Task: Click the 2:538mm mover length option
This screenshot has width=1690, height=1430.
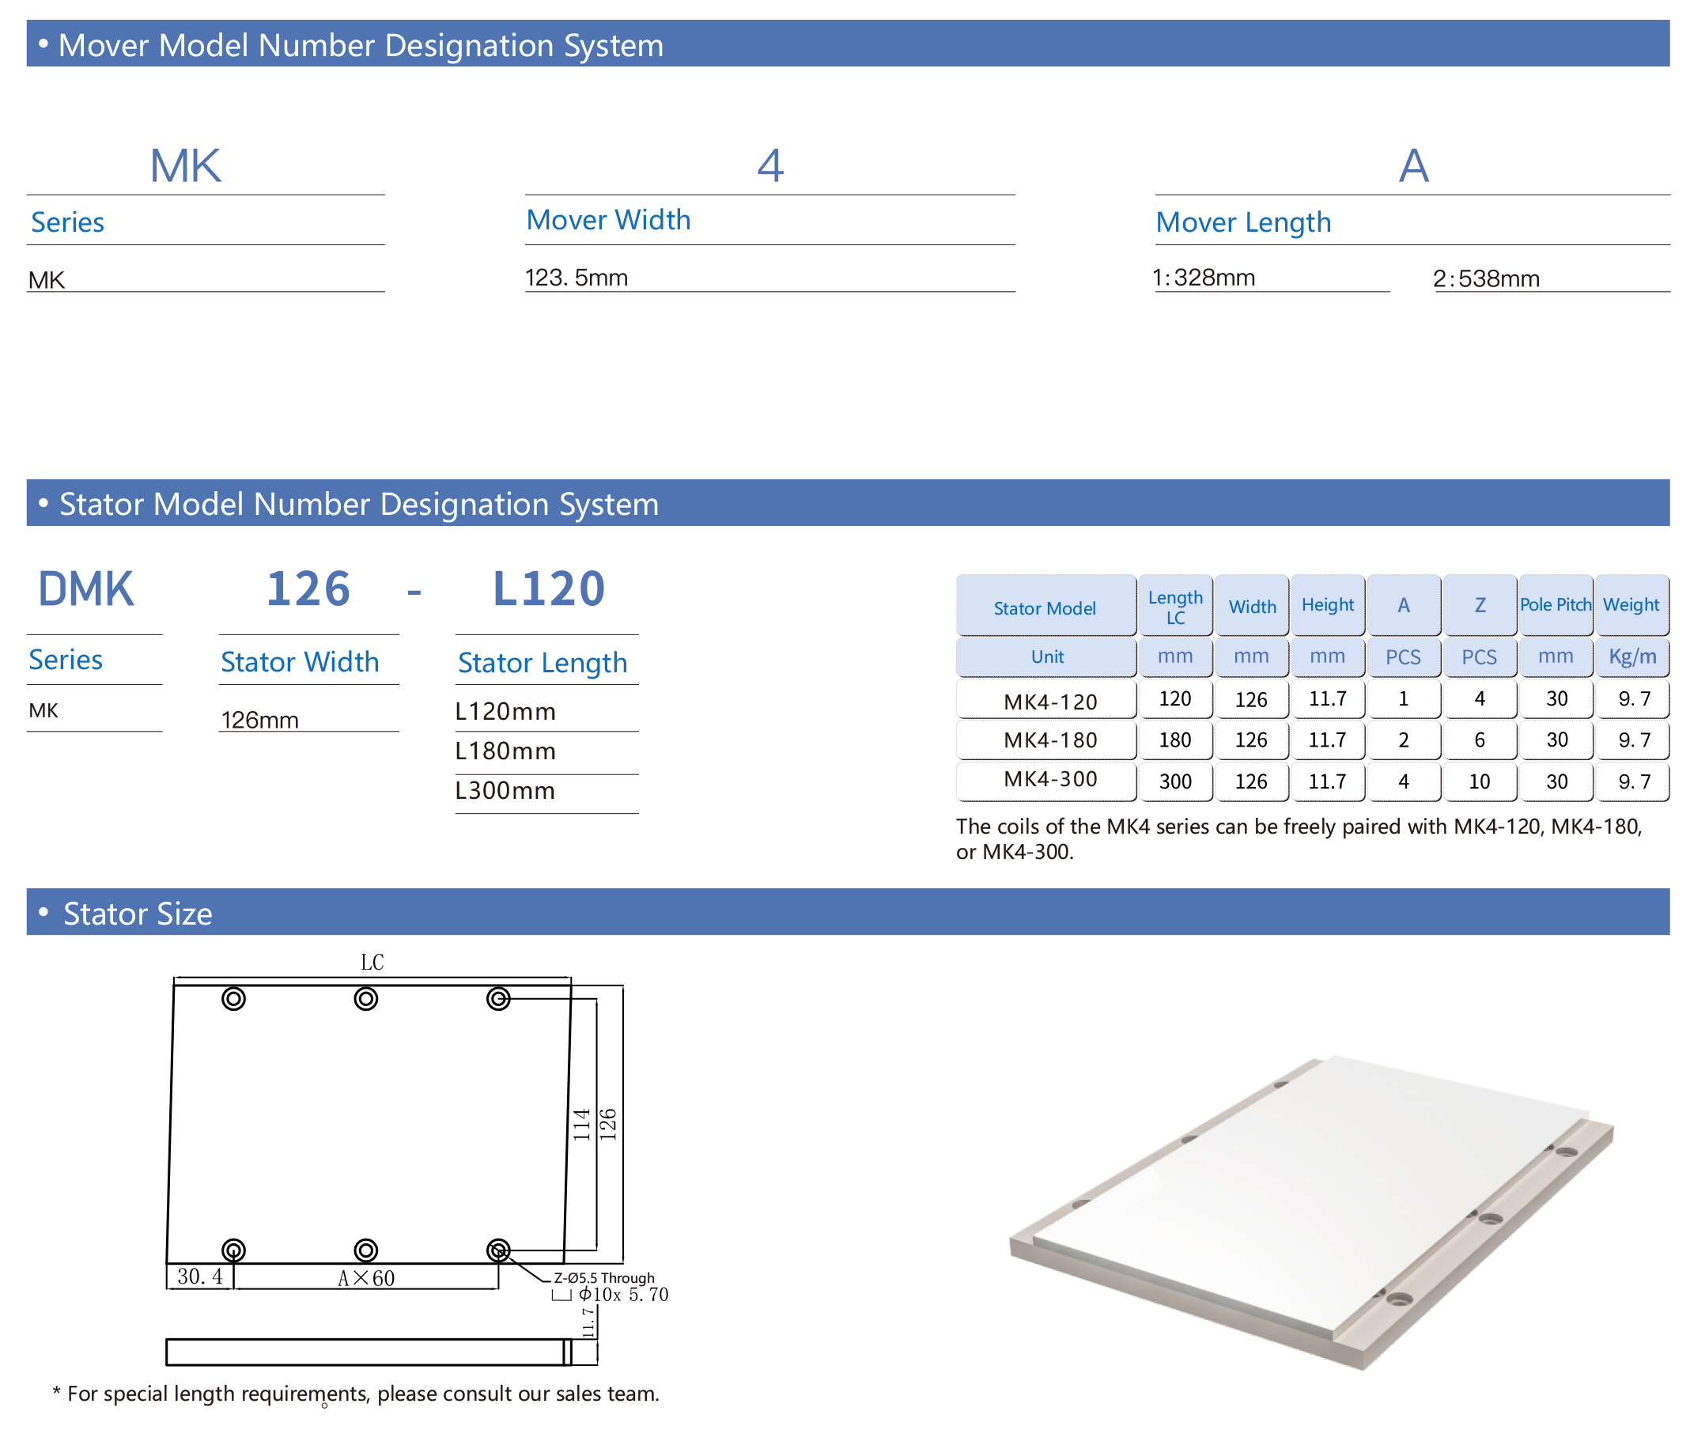Action: [x=1485, y=279]
